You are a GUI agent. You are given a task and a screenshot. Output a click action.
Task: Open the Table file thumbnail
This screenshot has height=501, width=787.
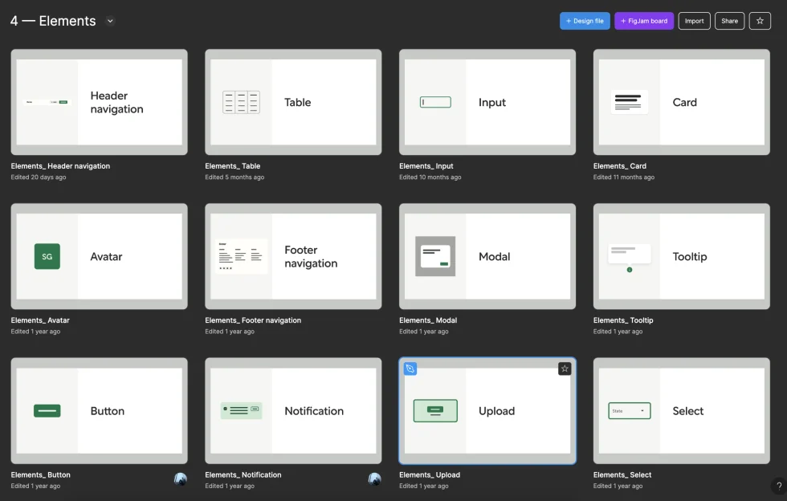(x=293, y=102)
